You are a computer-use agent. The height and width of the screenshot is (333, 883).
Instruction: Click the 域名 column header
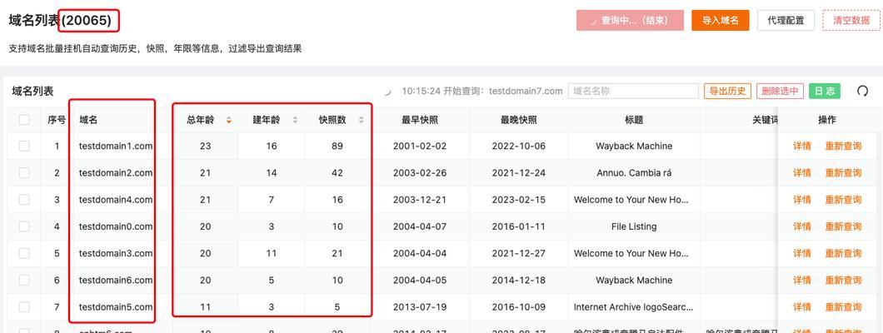(88, 120)
